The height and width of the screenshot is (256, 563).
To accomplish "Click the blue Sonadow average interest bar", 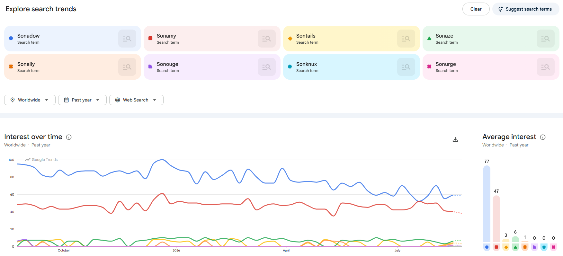I will point(487,204).
